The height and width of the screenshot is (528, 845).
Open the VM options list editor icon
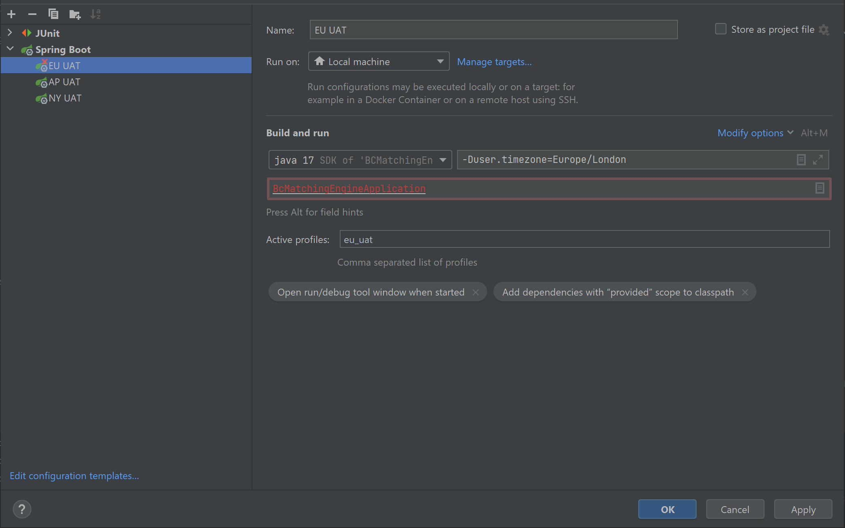[x=801, y=159]
